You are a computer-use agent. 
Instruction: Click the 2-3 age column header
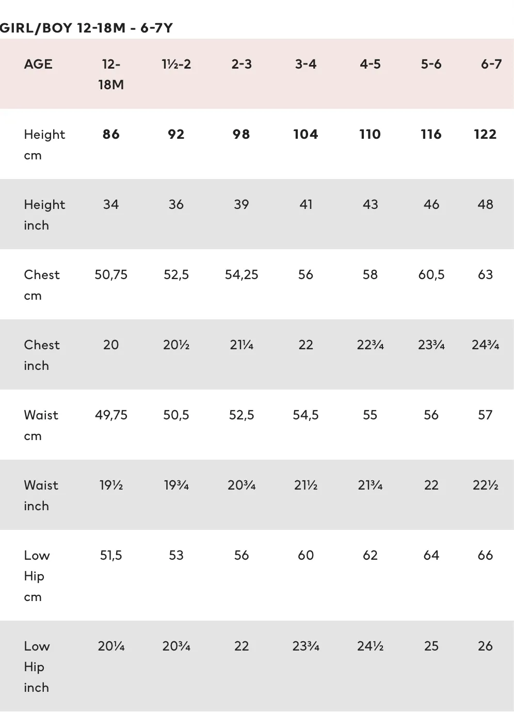point(242,64)
